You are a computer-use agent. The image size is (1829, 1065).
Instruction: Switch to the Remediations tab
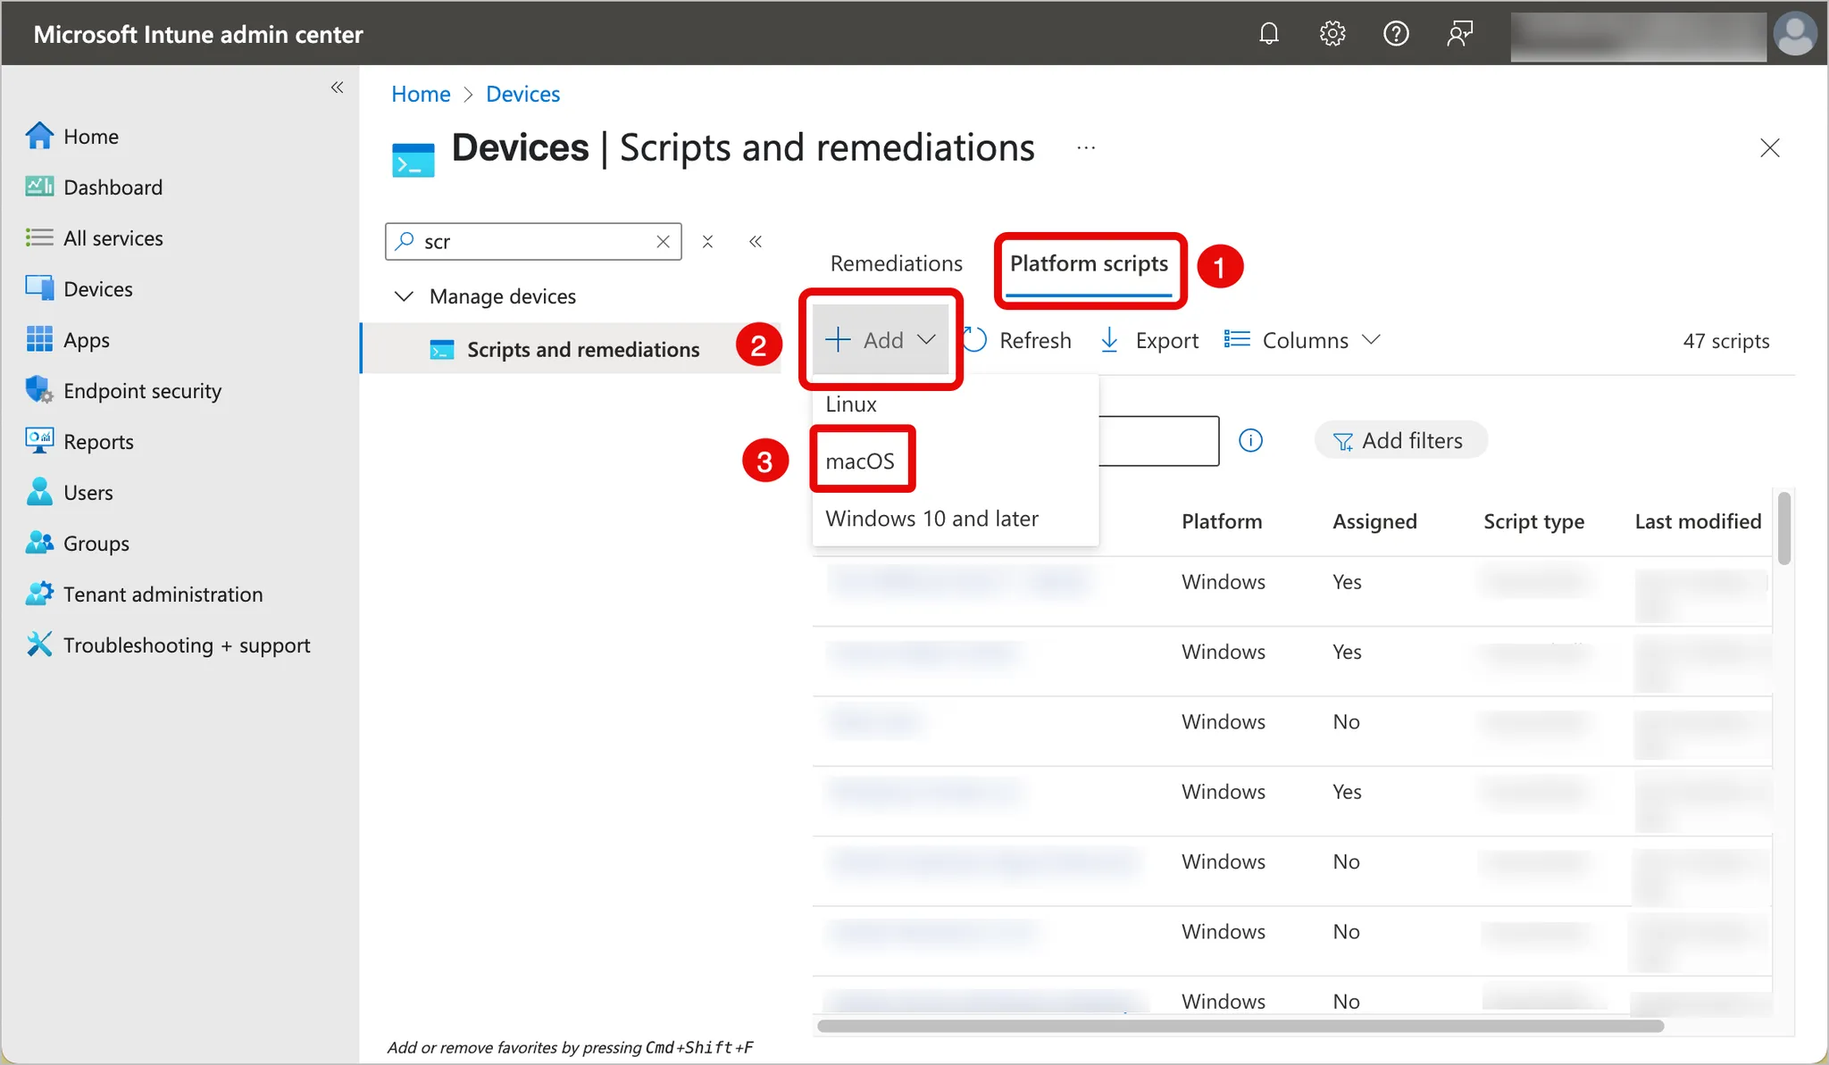click(896, 263)
